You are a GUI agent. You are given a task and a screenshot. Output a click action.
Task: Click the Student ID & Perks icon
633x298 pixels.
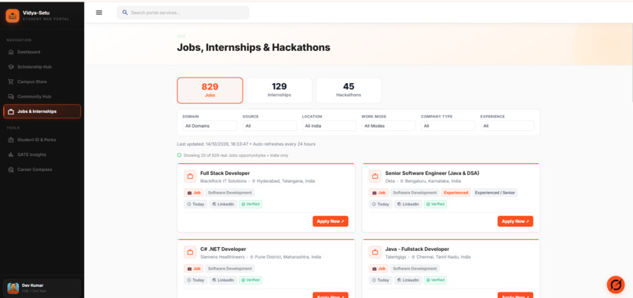[x=11, y=140]
